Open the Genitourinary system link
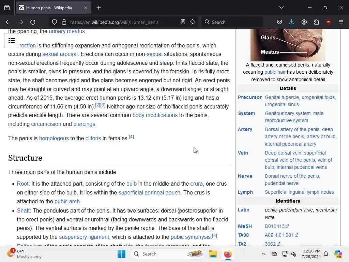This screenshot has width=349, height=262. [287, 113]
